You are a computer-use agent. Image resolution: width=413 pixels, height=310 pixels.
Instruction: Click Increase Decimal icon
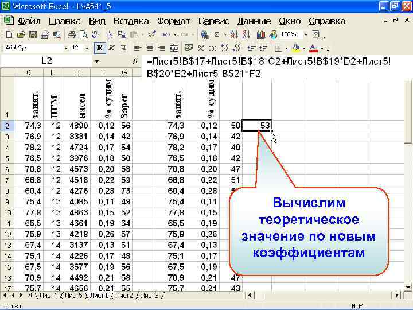point(225,48)
